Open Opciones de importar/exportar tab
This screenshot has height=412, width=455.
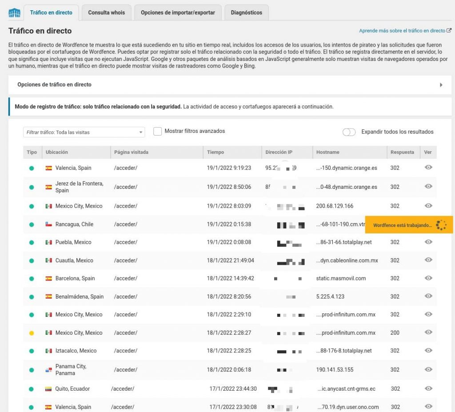pos(178,12)
